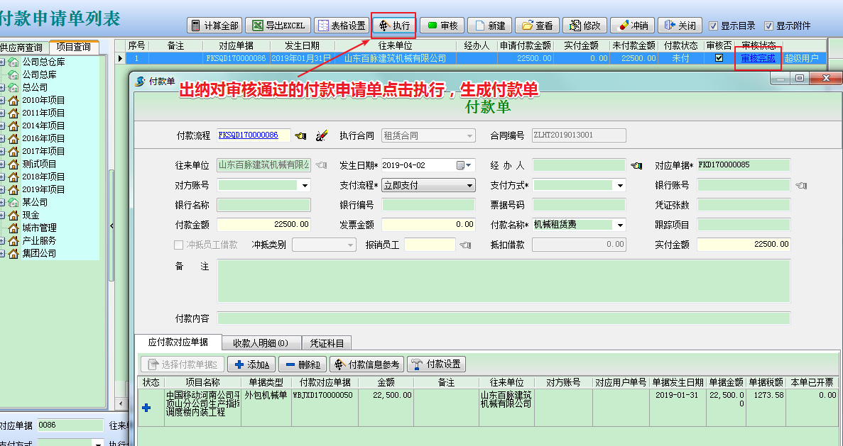The image size is (843, 446).
Task: Click the pencil edit icon beside 付款流程
Action: [x=322, y=135]
